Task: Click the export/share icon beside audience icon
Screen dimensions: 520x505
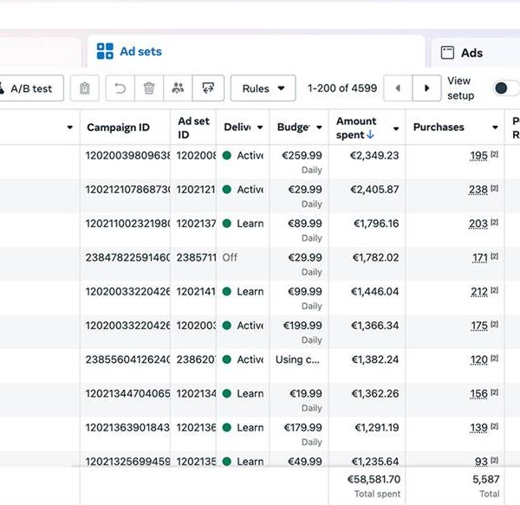Action: (x=208, y=88)
